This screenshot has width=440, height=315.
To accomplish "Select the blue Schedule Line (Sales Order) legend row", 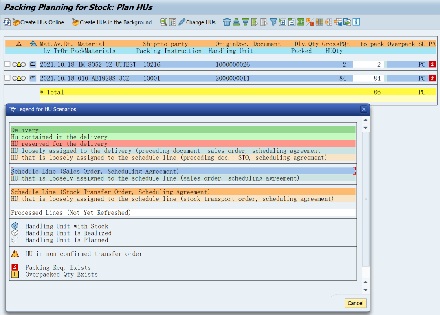I will click(x=183, y=171).
